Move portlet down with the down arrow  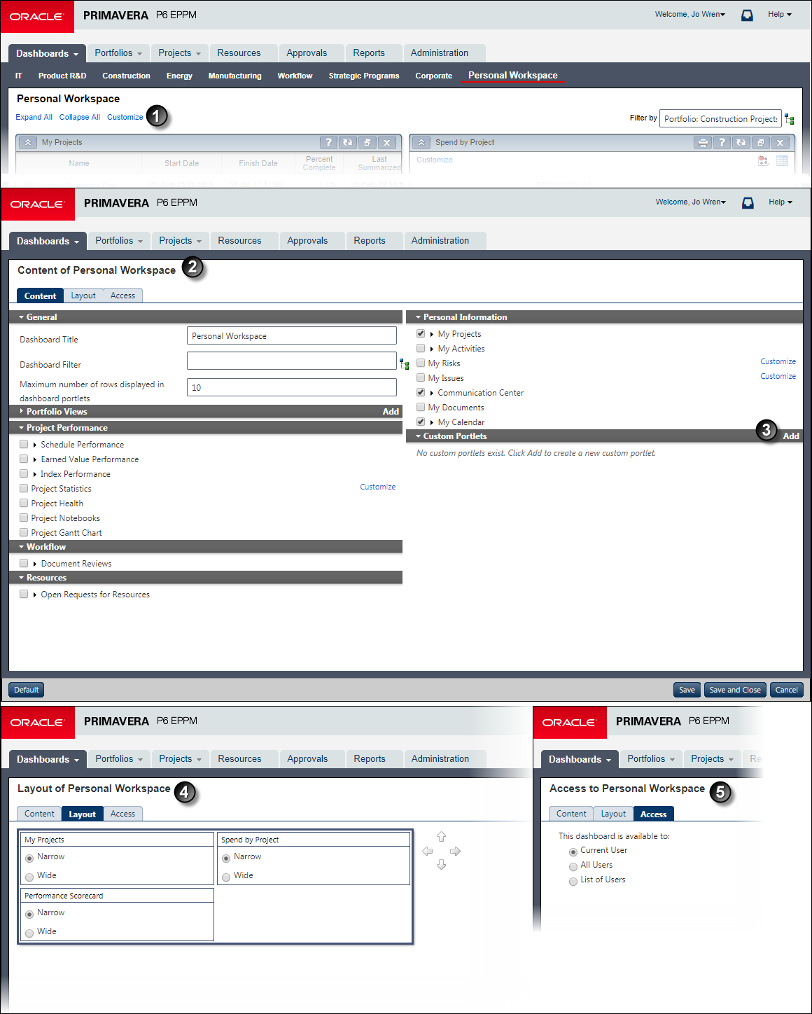pyautogui.click(x=441, y=865)
